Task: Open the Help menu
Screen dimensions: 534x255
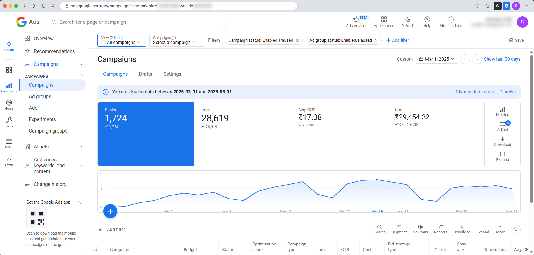Action: coord(427,22)
